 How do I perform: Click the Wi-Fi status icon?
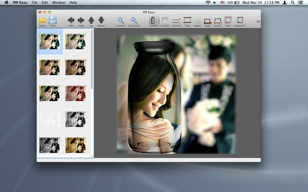pyautogui.click(x=208, y=3)
